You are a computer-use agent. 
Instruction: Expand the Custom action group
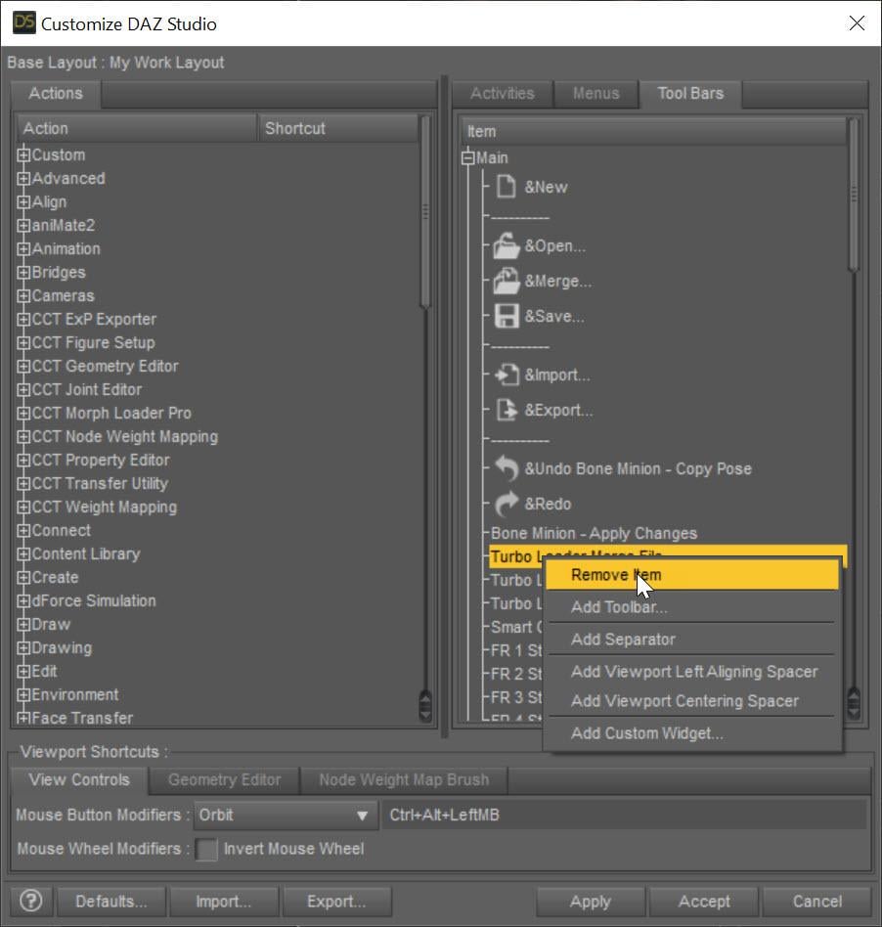[x=23, y=154]
